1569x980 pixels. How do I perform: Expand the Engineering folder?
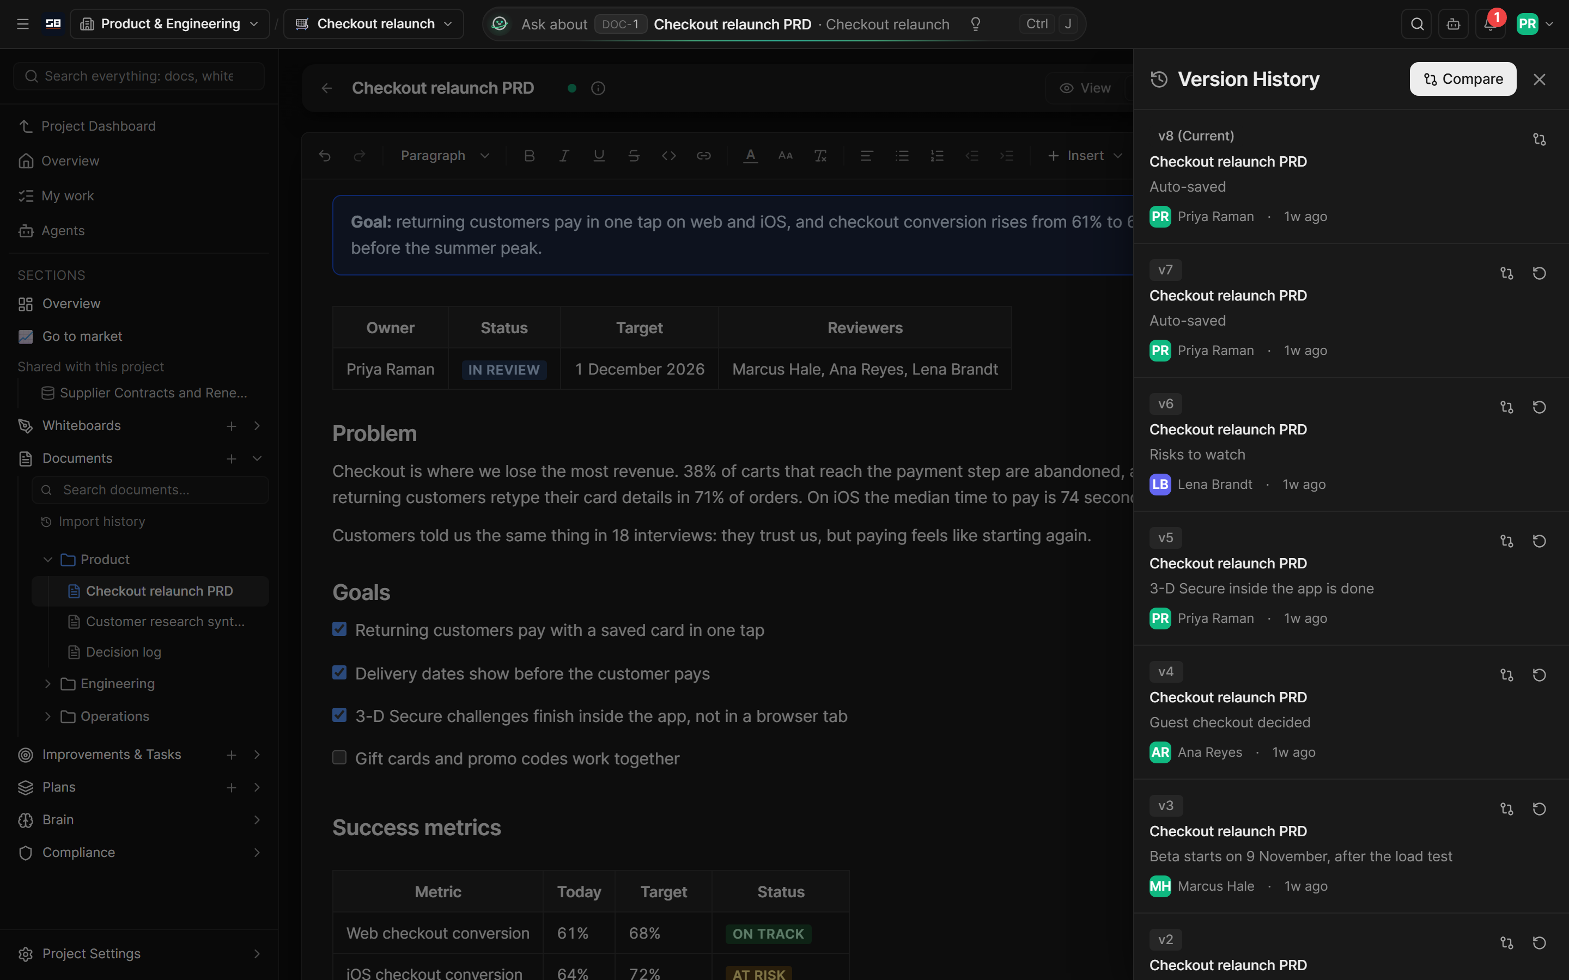pos(47,684)
